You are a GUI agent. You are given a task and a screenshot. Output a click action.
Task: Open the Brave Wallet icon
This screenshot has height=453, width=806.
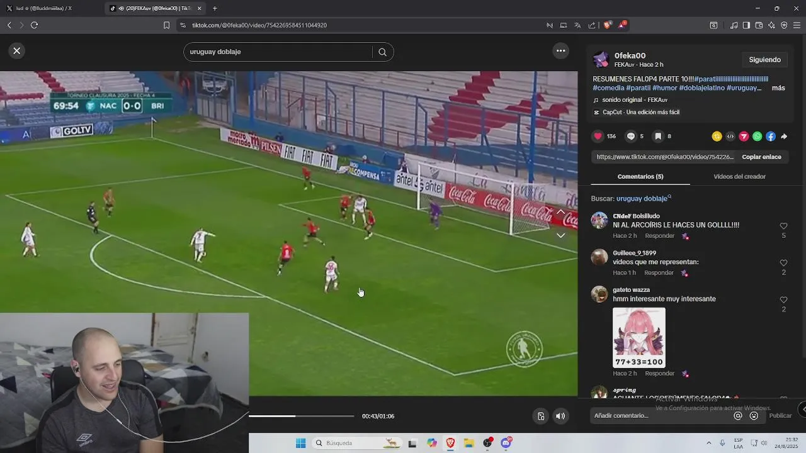click(759, 25)
